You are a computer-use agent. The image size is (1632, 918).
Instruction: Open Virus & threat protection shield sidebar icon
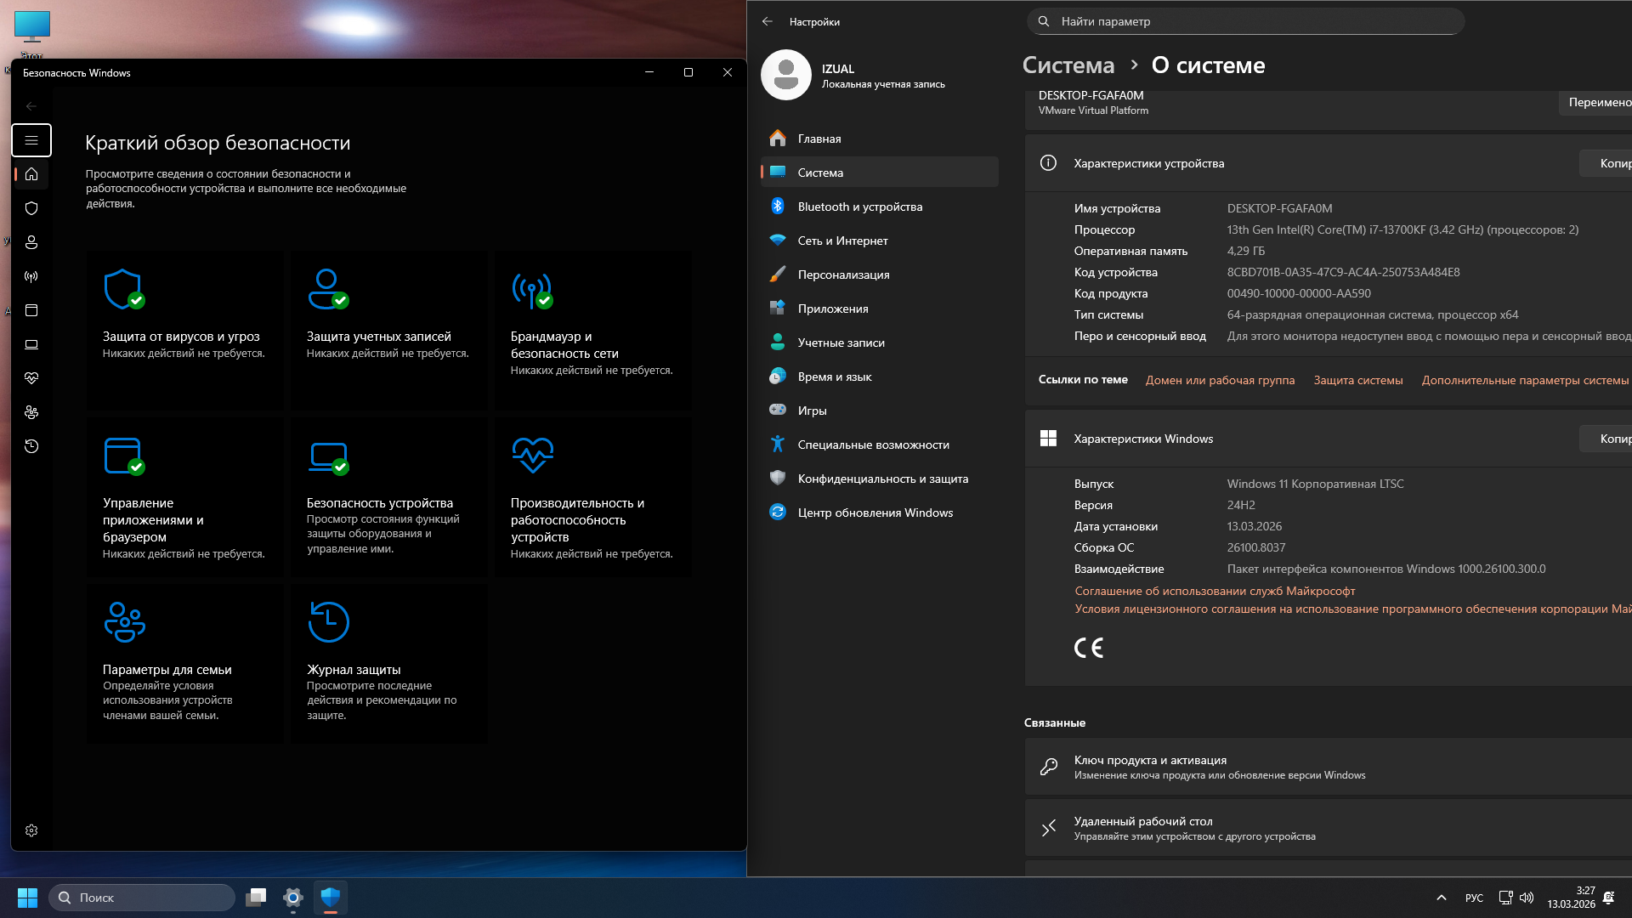[31, 208]
